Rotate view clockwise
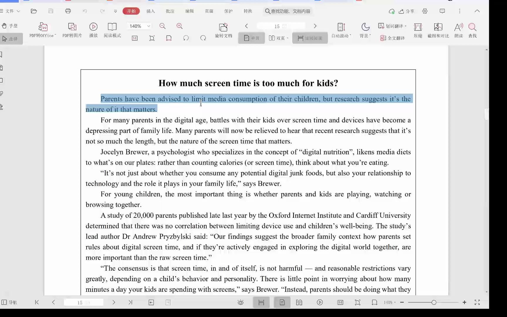Screen dimensions: 507x317 (x=203, y=38)
